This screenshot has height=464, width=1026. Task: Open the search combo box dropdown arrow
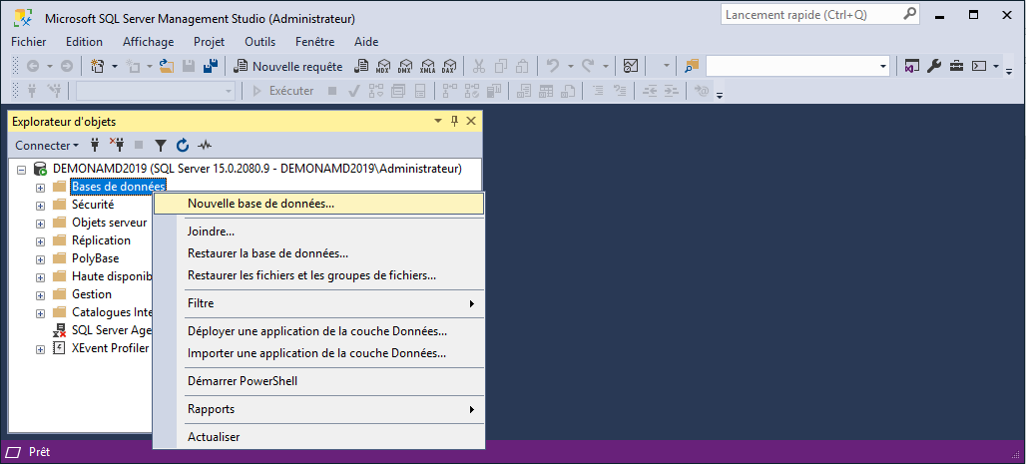pos(883,66)
